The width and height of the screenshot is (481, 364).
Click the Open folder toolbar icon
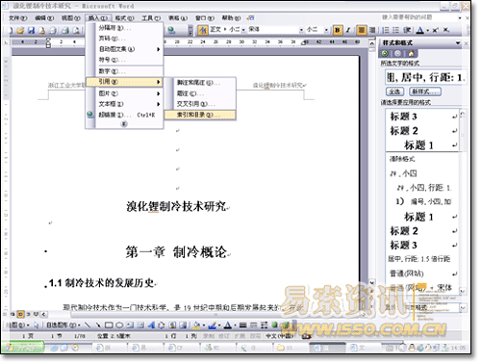pos(20,31)
